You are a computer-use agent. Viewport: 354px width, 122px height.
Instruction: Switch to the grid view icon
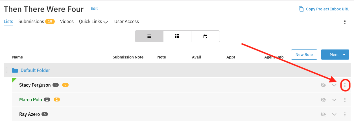pos(177,36)
